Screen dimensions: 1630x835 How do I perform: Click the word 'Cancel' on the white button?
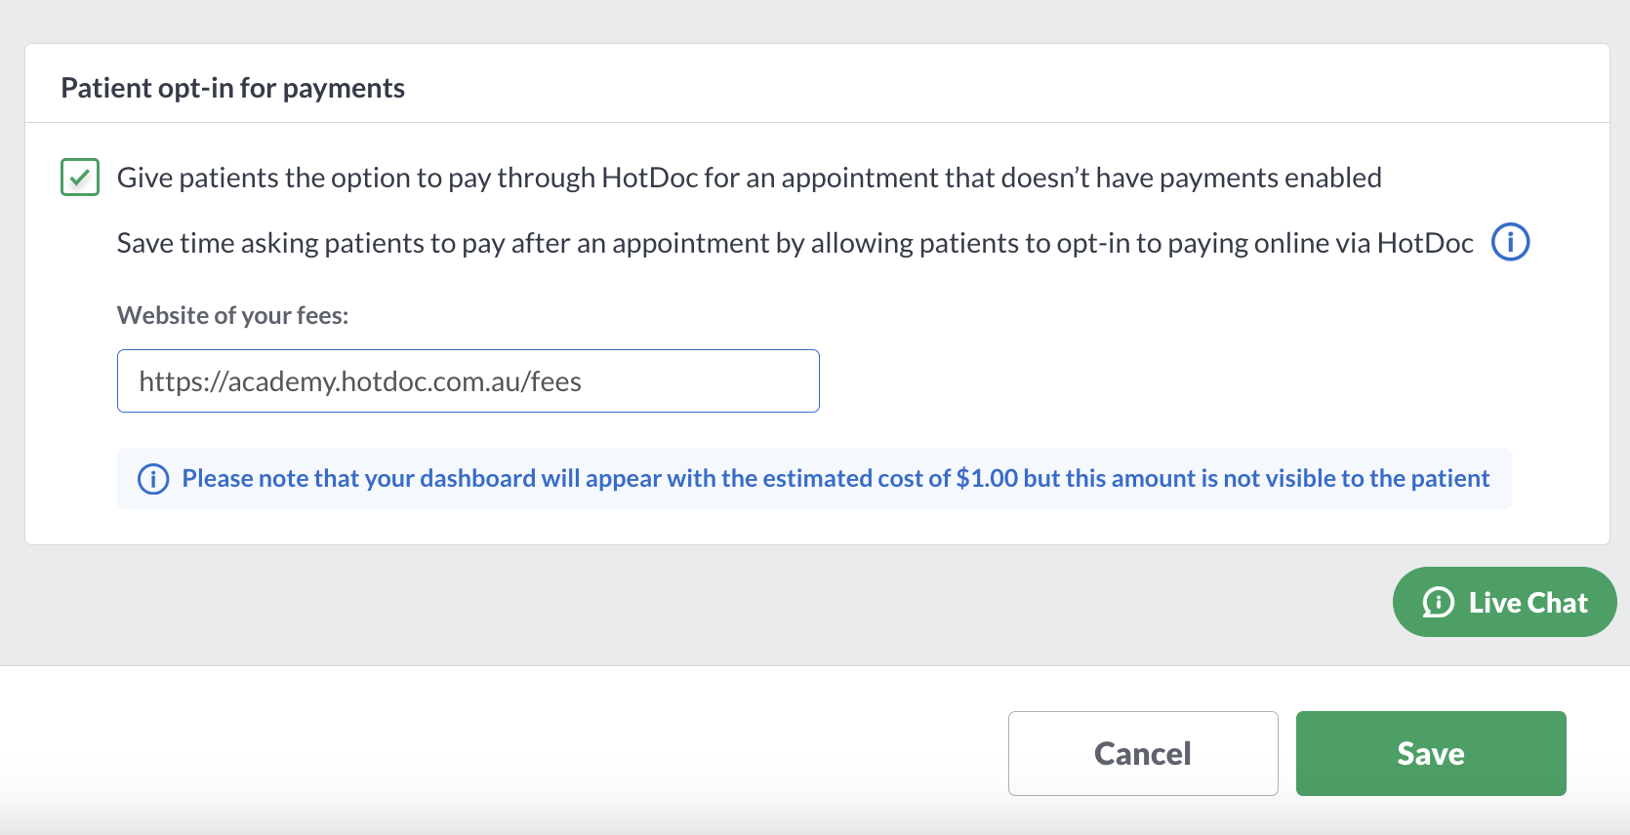click(1143, 753)
